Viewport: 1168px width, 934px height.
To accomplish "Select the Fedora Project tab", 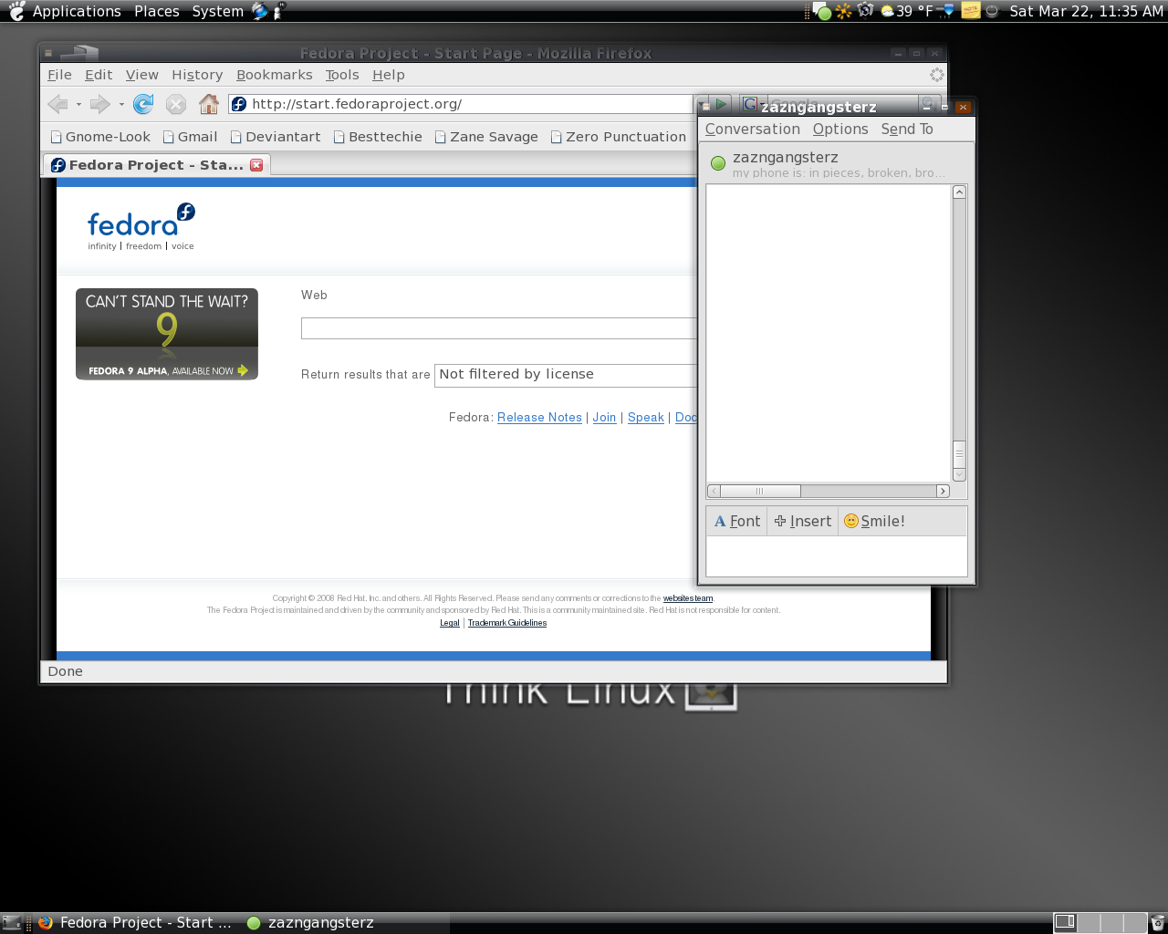I will coord(156,165).
